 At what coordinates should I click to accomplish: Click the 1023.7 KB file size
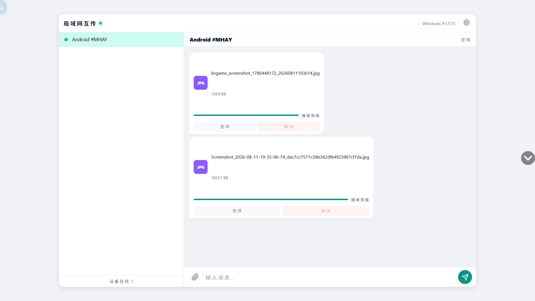coord(220,178)
